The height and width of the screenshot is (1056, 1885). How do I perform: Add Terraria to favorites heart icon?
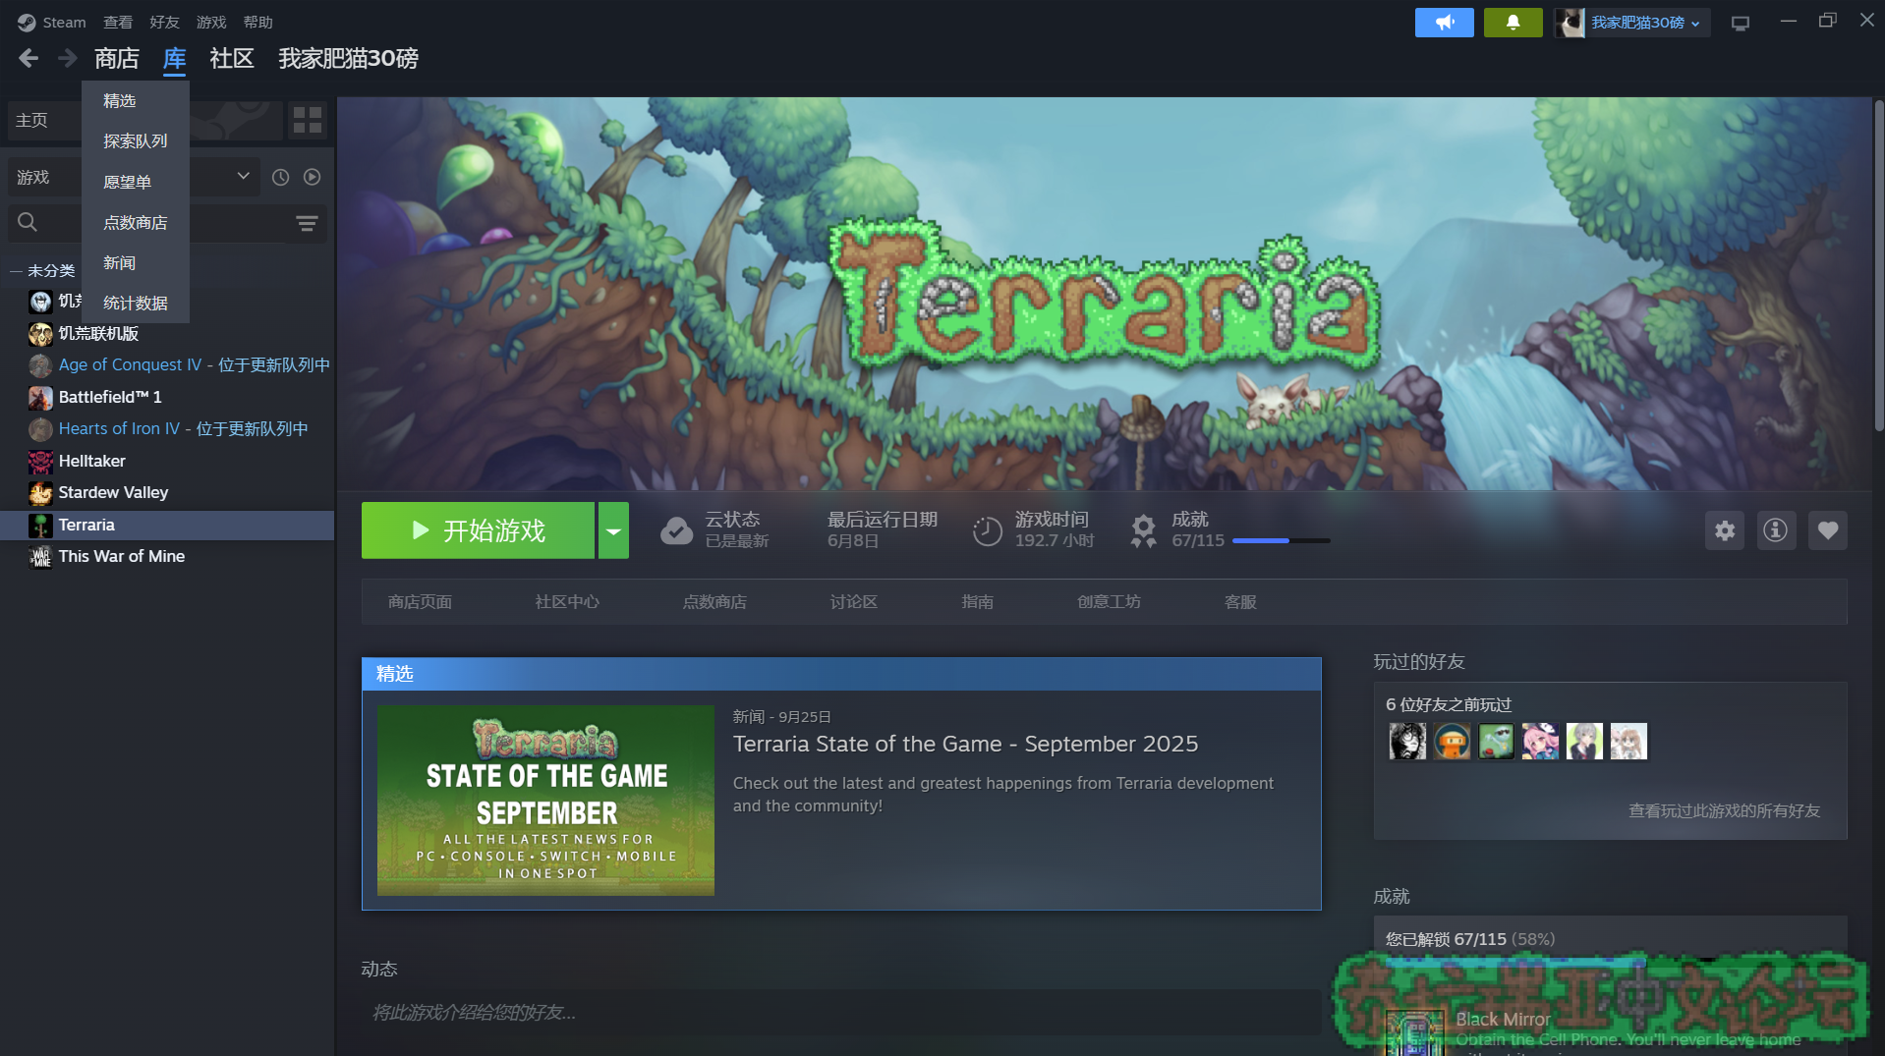coord(1827,531)
